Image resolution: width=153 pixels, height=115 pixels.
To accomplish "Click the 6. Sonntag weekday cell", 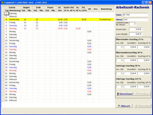I will [x=15, y=29].
